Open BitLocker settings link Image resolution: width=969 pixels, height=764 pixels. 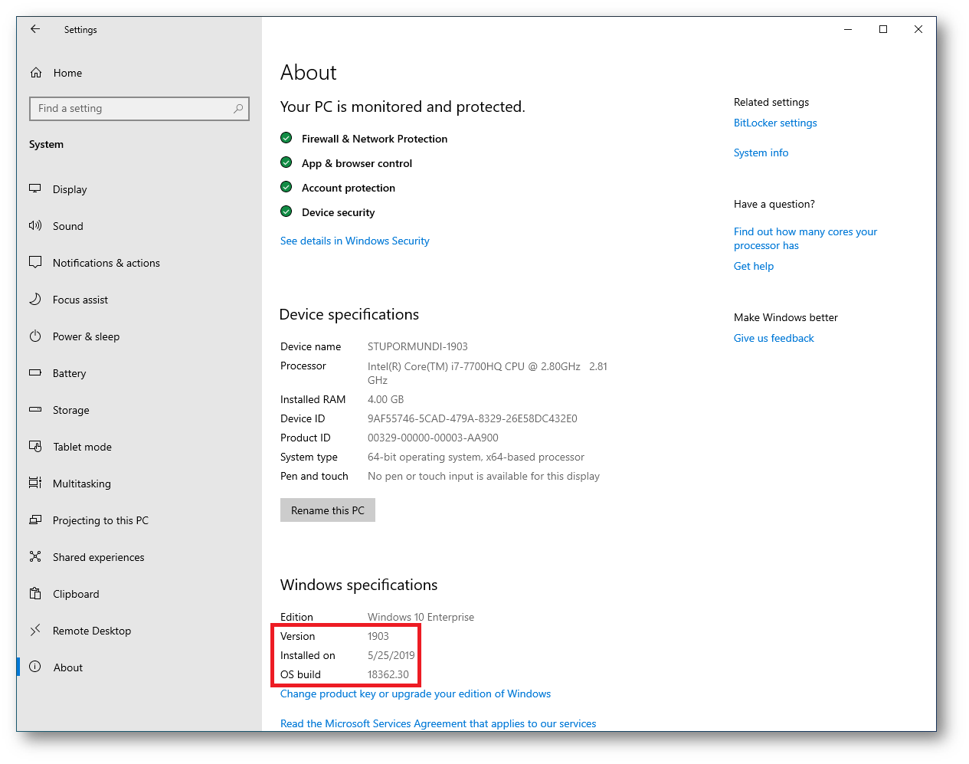tap(775, 123)
